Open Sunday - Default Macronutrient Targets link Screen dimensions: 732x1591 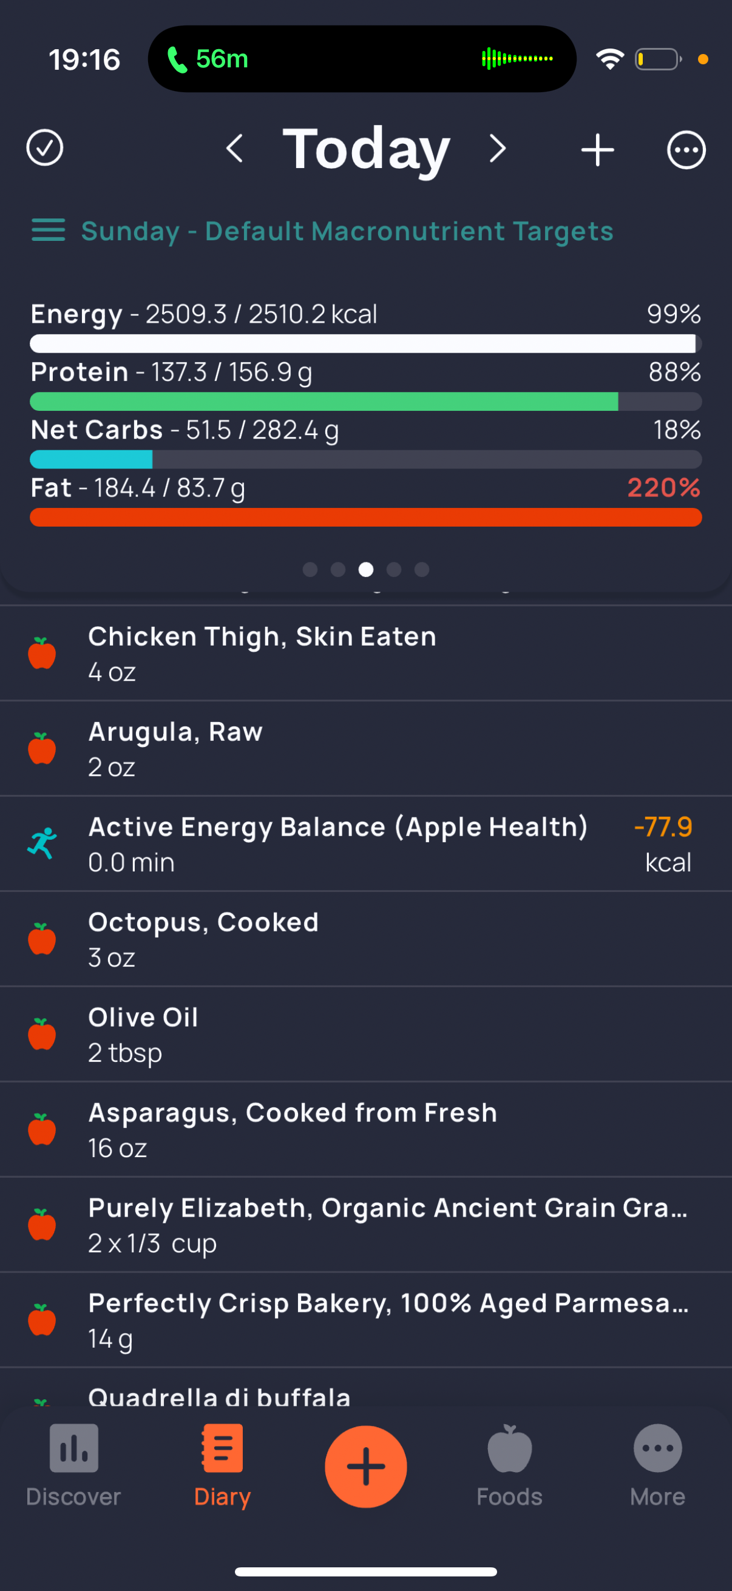[x=347, y=231]
